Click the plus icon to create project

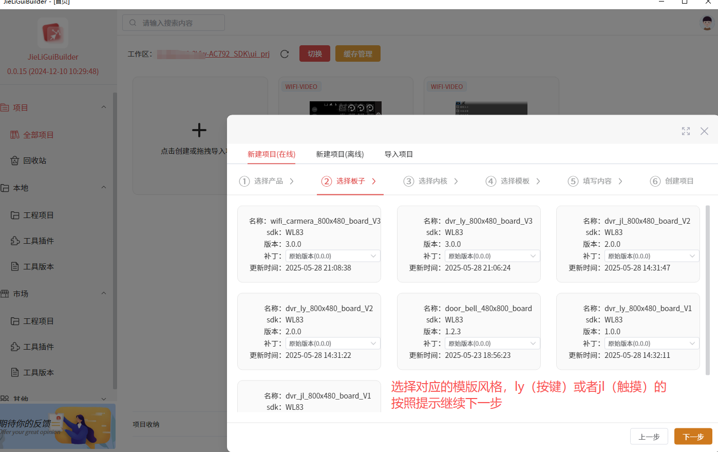coord(199,130)
